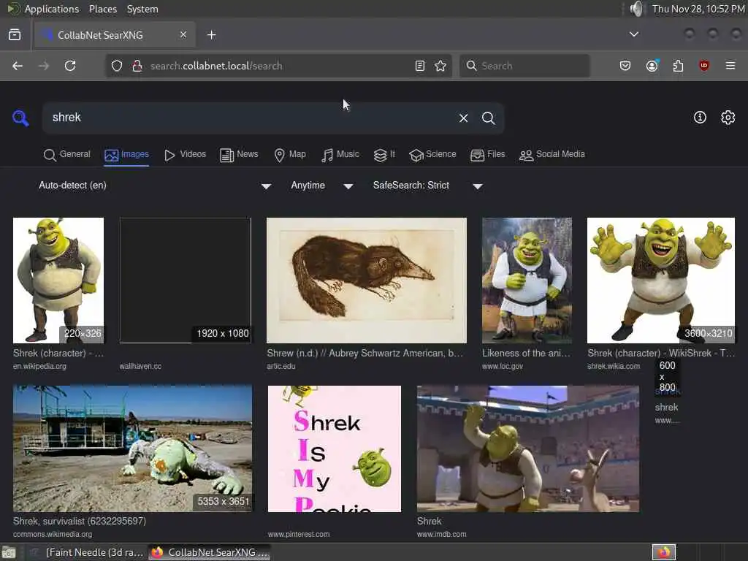Click the commons.wikimedia.org source link
Screen dimensions: 748x561
tap(53, 534)
